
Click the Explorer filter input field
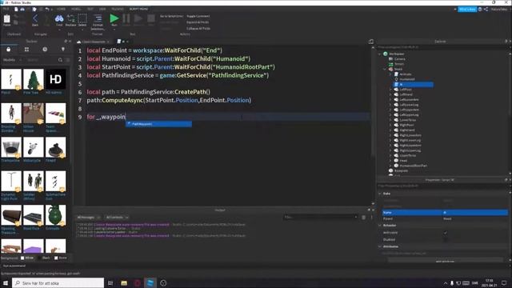(x=441, y=47)
